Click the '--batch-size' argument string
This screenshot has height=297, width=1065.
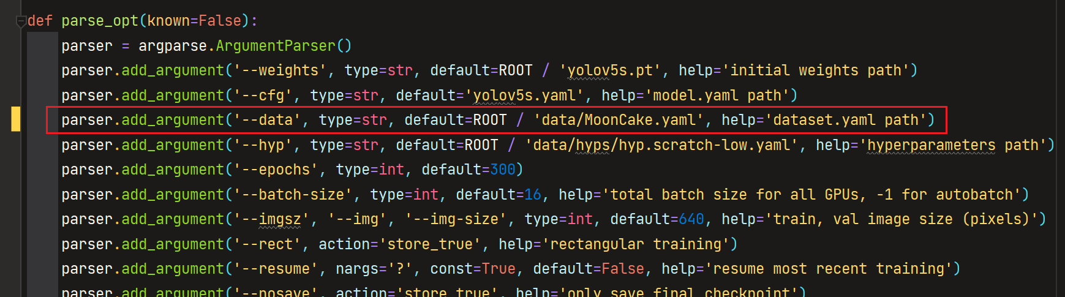point(293,195)
